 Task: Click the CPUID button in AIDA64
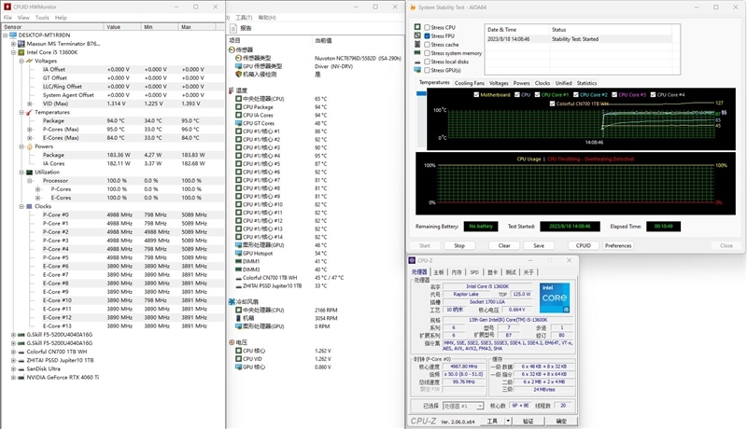click(583, 246)
